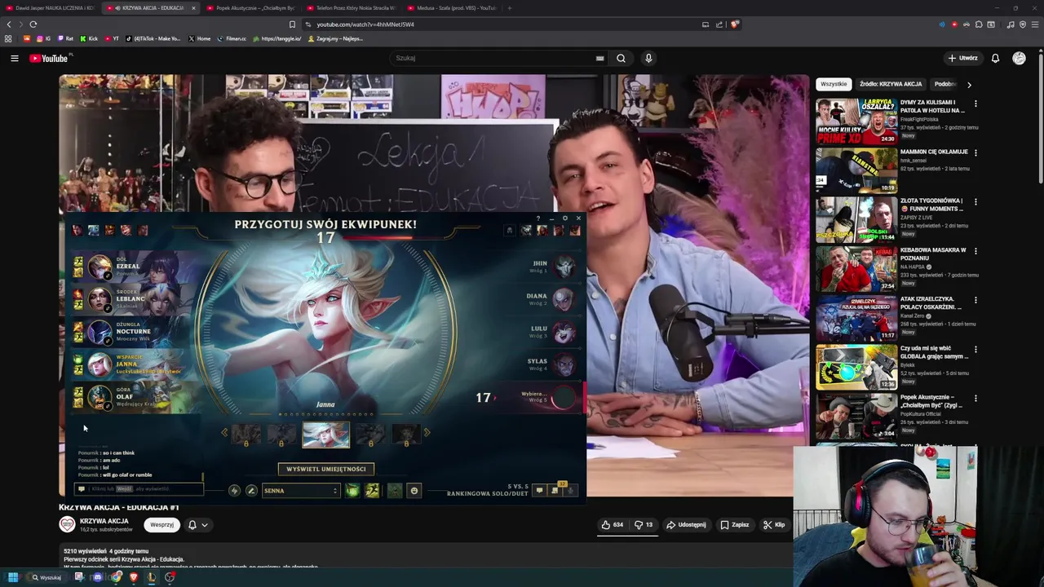
Task: Open the Kick bookmark in bookmarks bar
Action: coord(89,38)
